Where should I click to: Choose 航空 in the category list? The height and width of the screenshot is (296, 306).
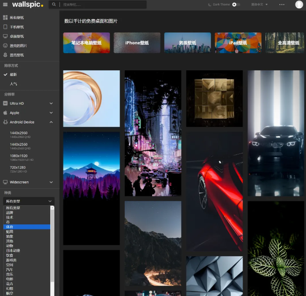(x=27, y=293)
